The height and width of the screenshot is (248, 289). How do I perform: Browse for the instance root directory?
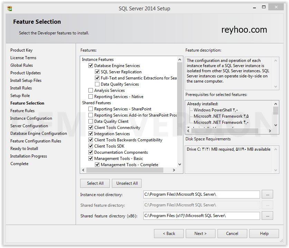click(268, 195)
